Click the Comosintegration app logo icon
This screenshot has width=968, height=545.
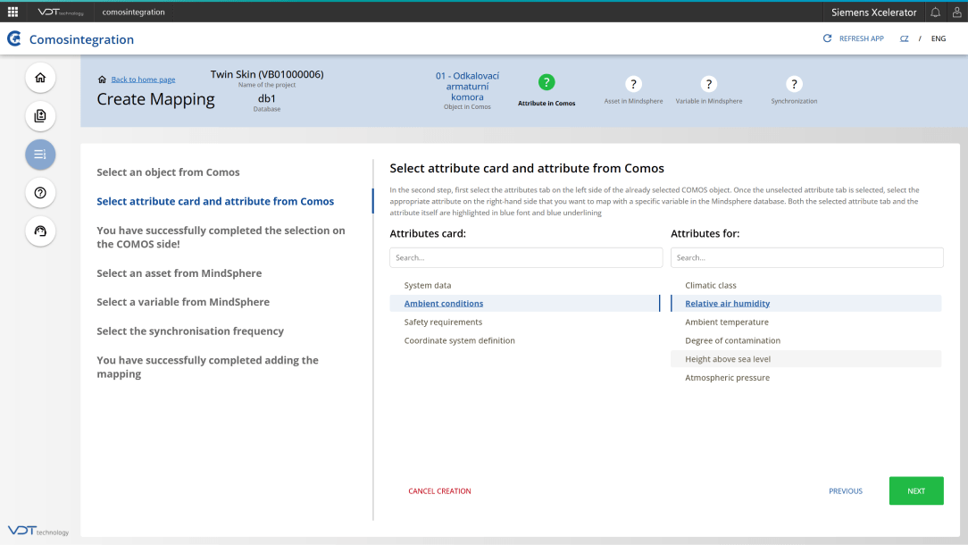[14, 39]
